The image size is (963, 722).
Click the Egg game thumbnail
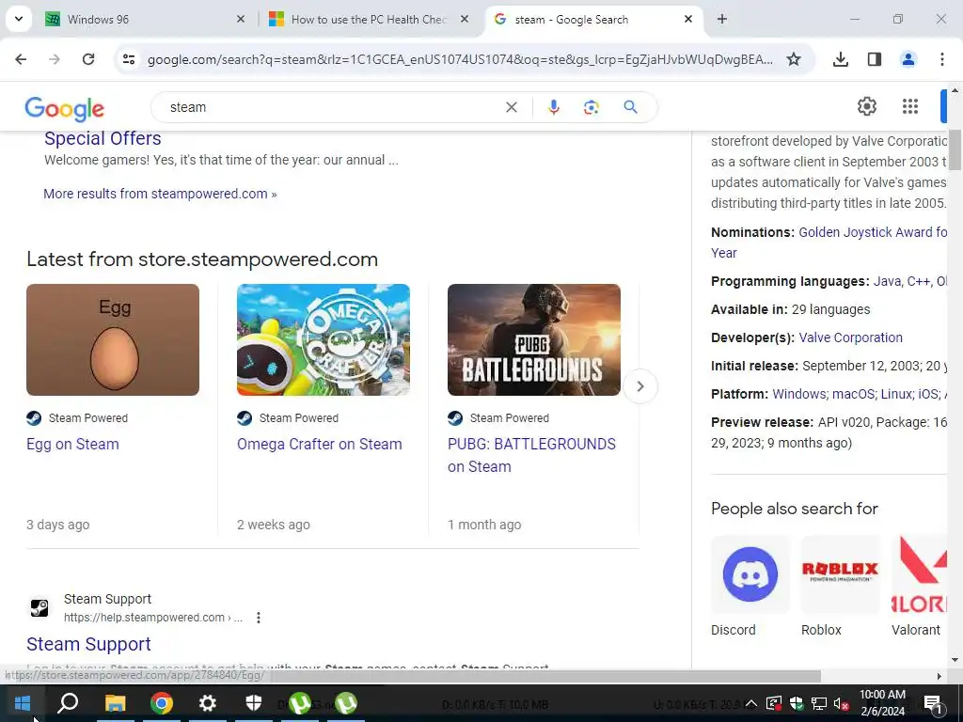click(113, 339)
